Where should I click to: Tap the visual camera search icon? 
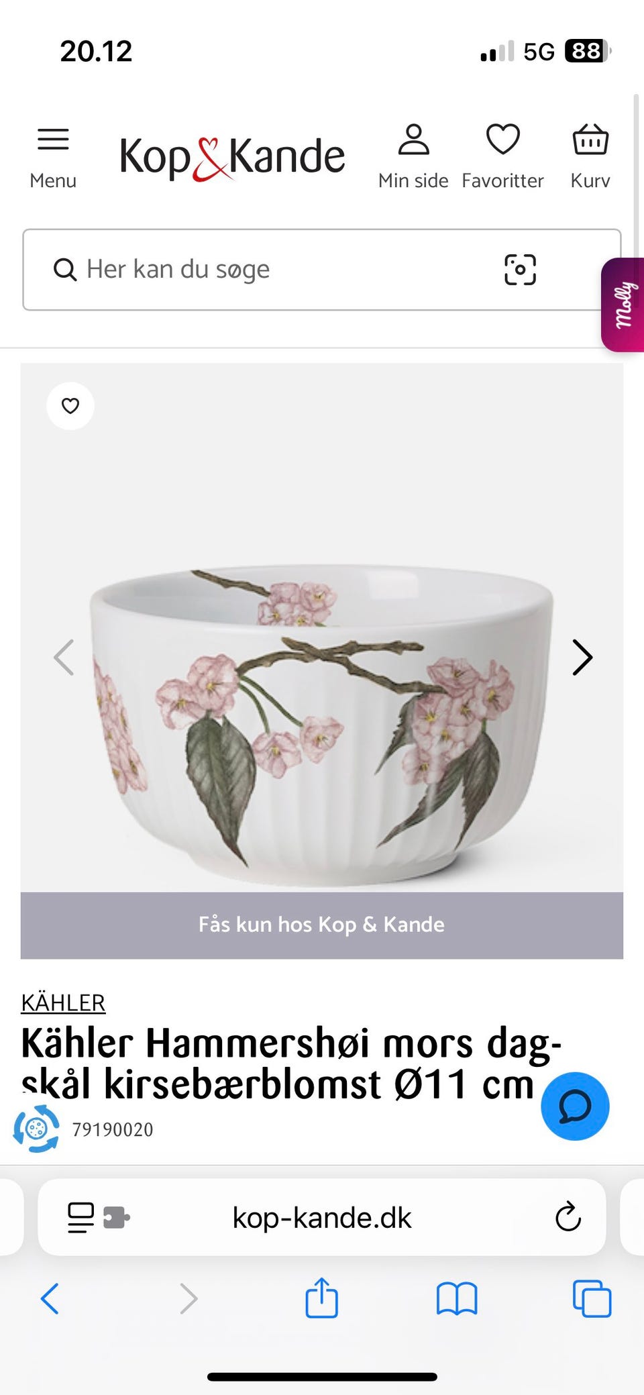pyautogui.click(x=520, y=270)
